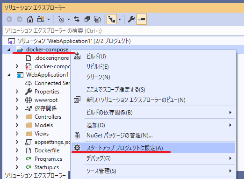244x179 pixels.
Task: Expand the wwwroot node
Action: [x=17, y=100]
